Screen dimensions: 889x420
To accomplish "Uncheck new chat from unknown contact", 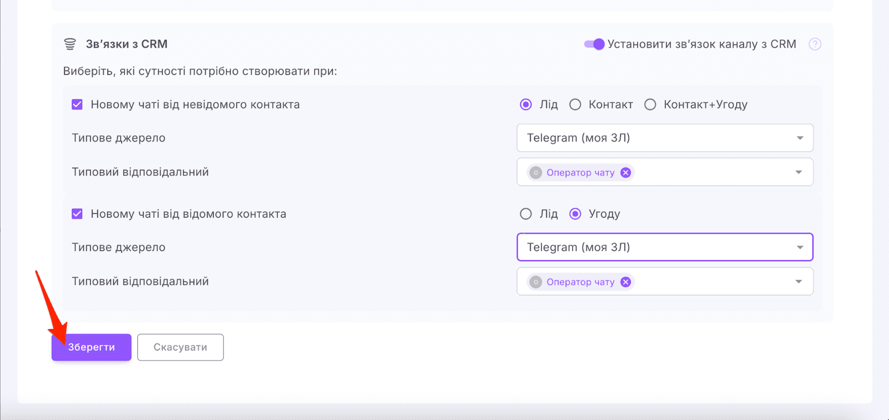I will tap(77, 104).
